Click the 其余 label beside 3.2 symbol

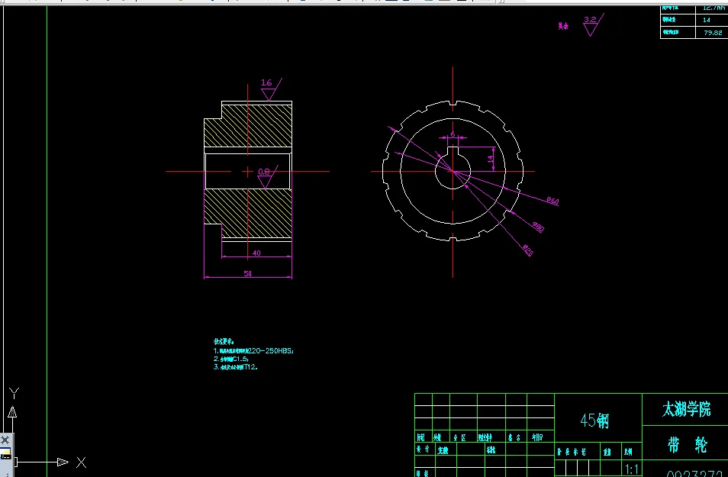(563, 26)
